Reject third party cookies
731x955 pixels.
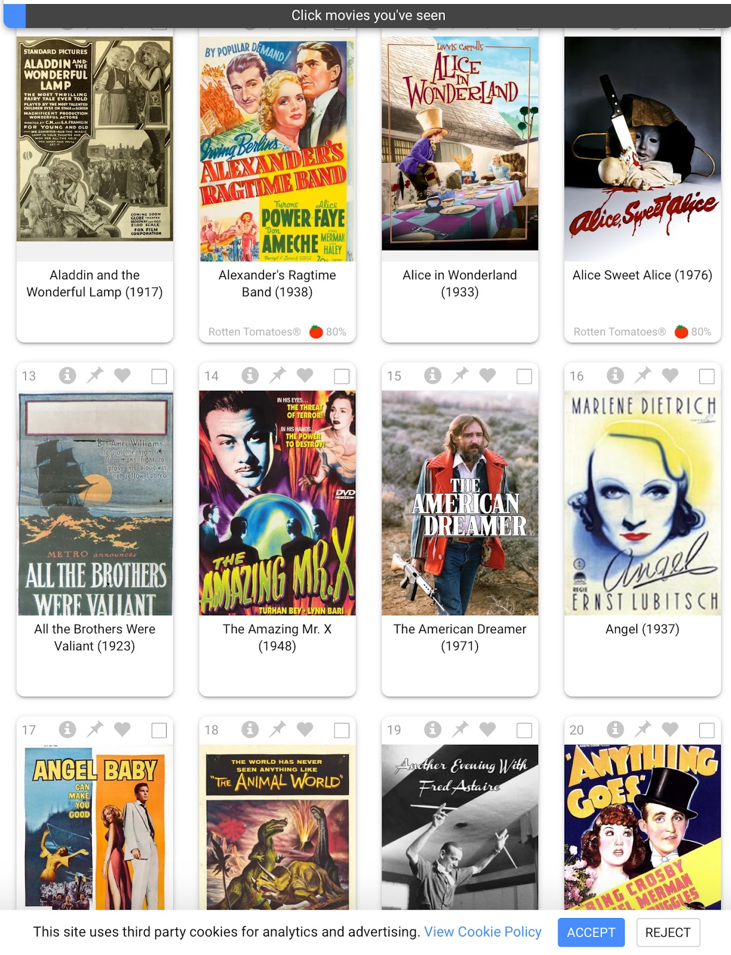668,932
